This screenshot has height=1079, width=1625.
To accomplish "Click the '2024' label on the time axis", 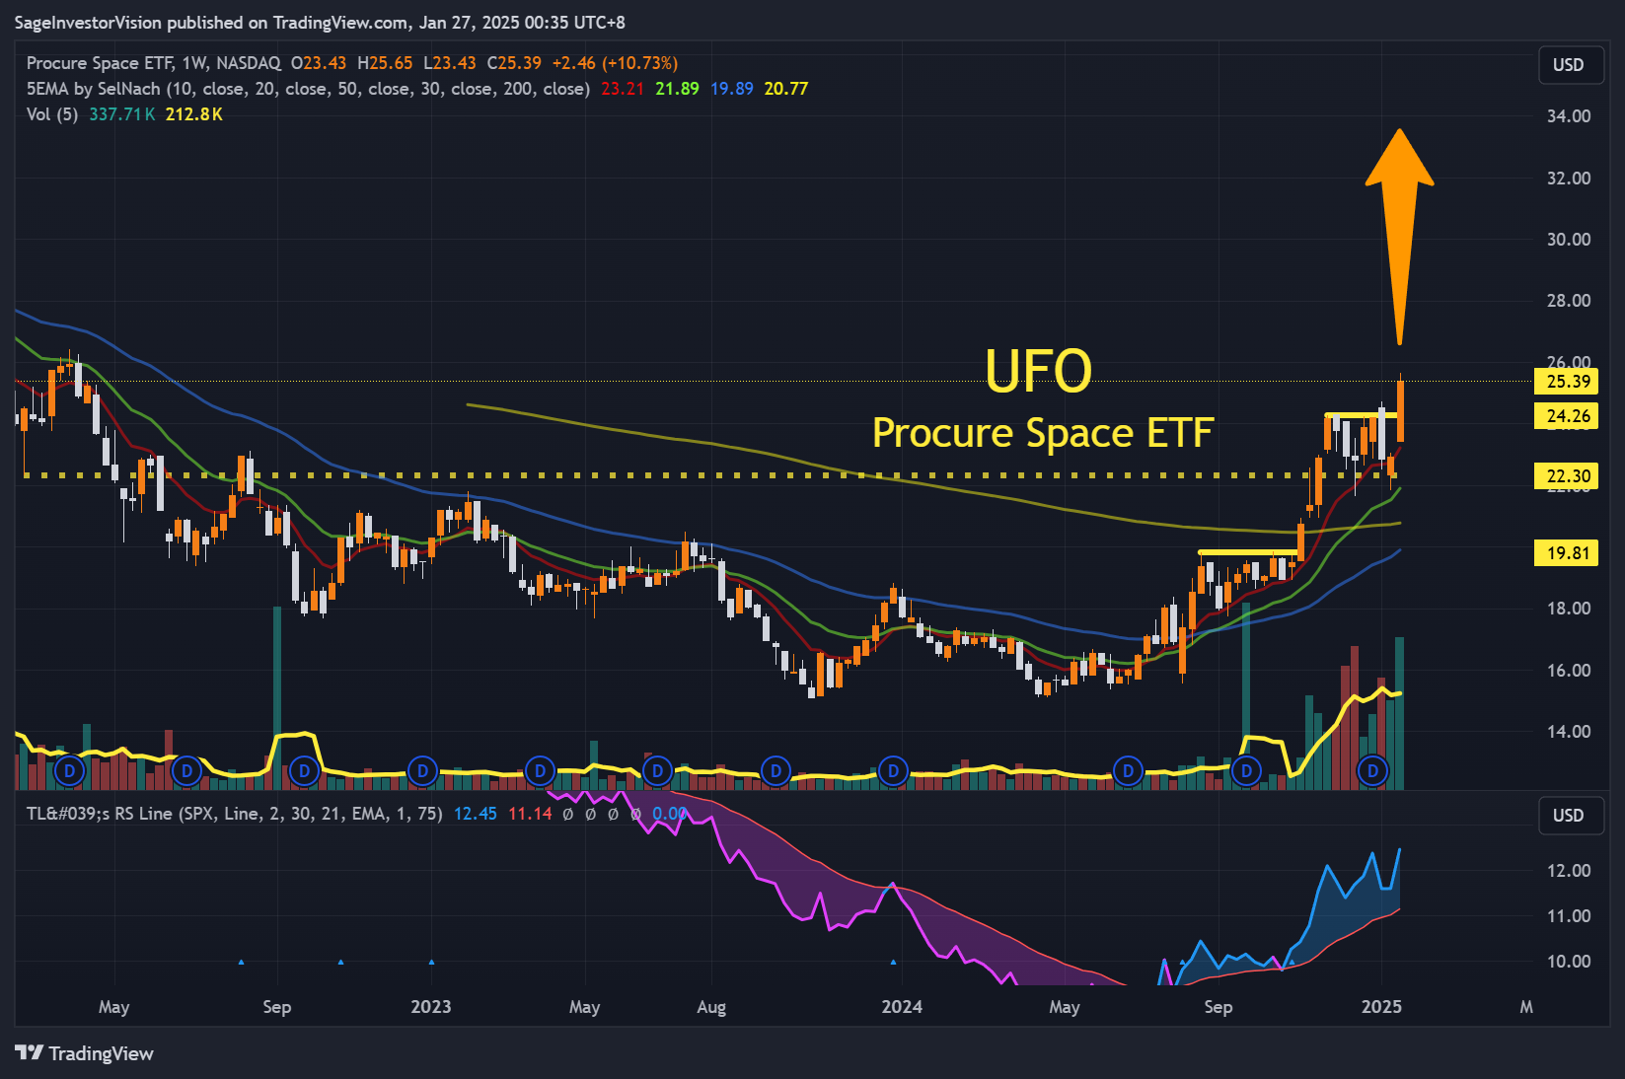I will (902, 1007).
